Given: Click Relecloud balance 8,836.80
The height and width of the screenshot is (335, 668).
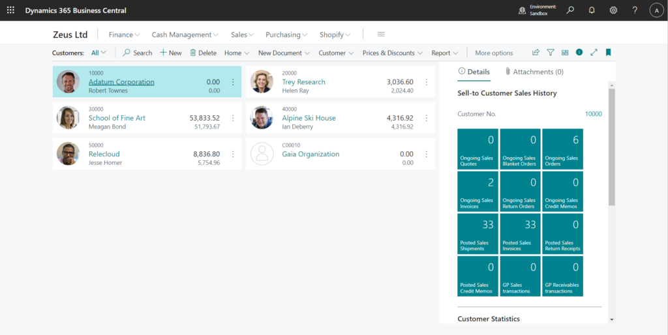Looking at the screenshot, I should 206,154.
